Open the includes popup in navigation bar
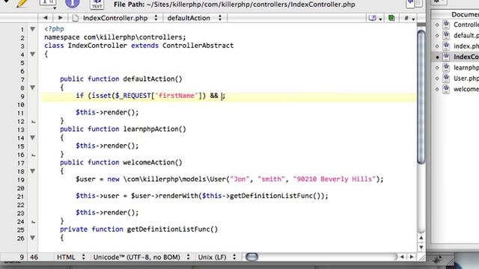 375,18
